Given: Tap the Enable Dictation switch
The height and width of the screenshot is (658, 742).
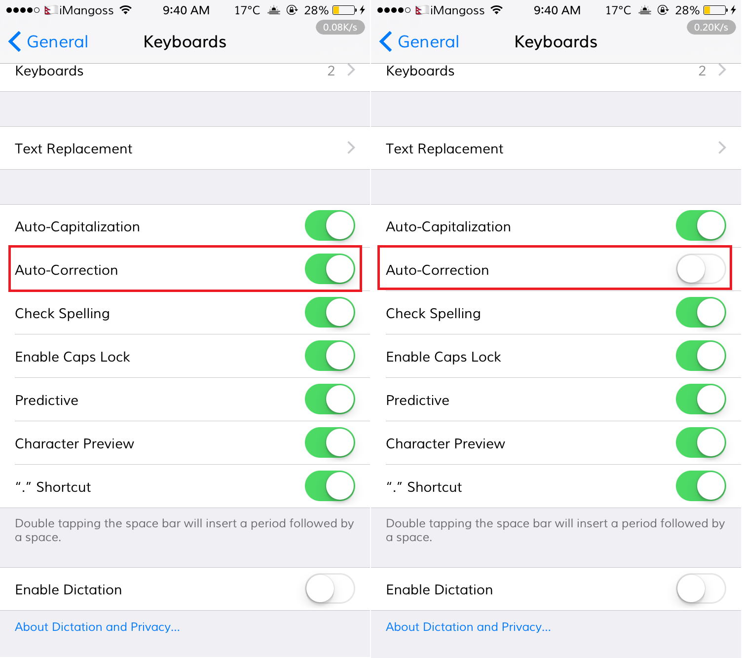Looking at the screenshot, I should [x=329, y=589].
